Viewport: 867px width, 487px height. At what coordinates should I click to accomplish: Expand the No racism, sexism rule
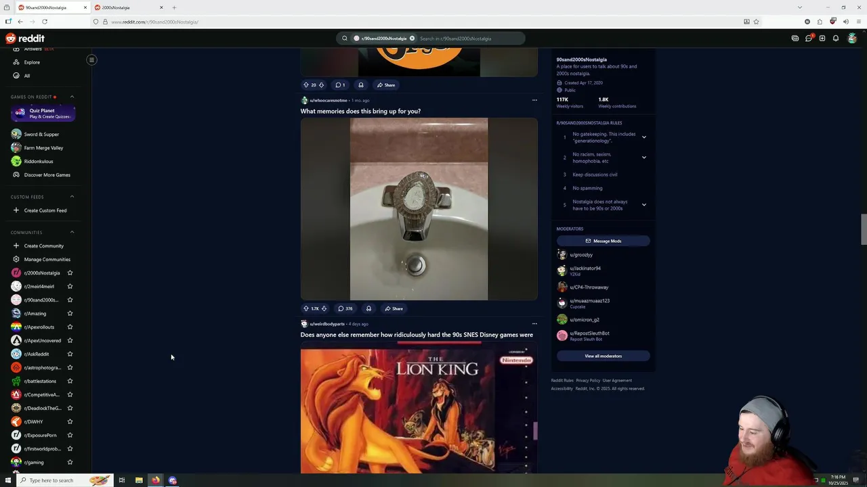click(x=643, y=158)
